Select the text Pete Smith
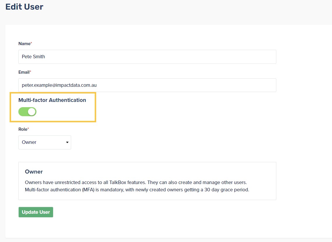Viewport: 332px width, 242px height. point(33,56)
